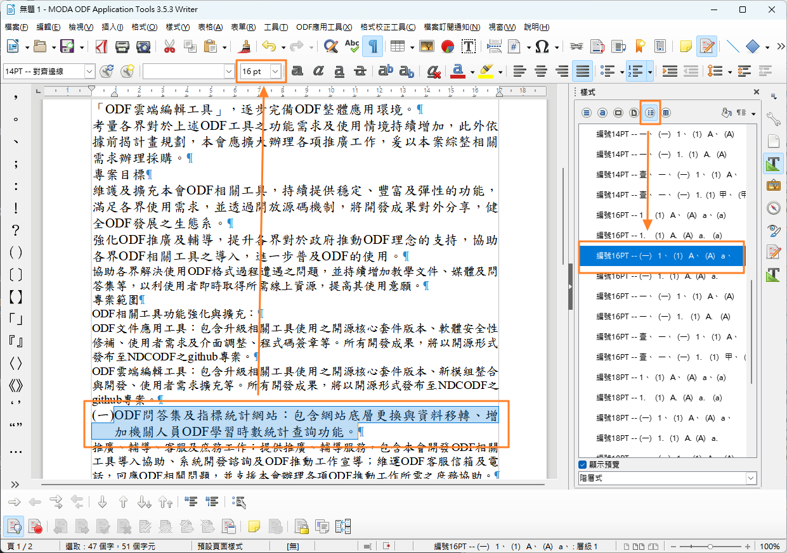Open the Navigator compass in sidebar
This screenshot has height=553, width=787.
pyautogui.click(x=773, y=208)
